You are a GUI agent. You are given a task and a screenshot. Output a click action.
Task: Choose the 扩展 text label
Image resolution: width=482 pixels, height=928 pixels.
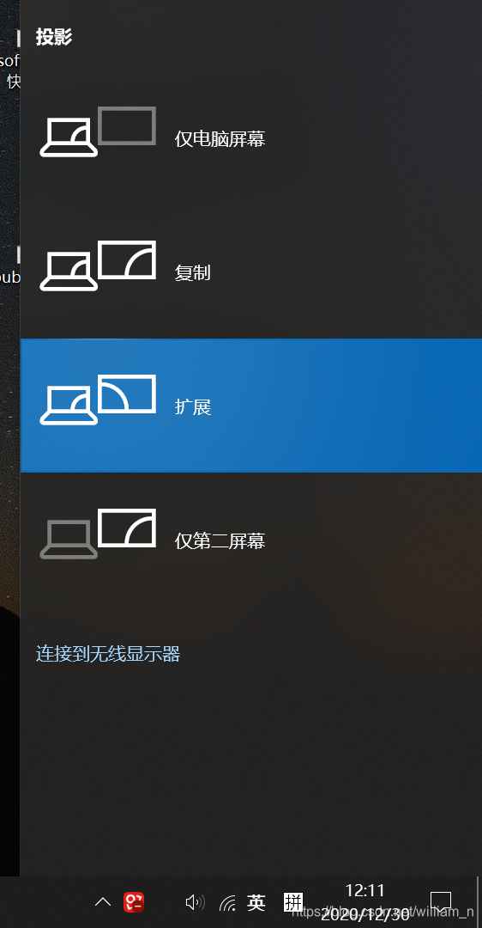[193, 407]
